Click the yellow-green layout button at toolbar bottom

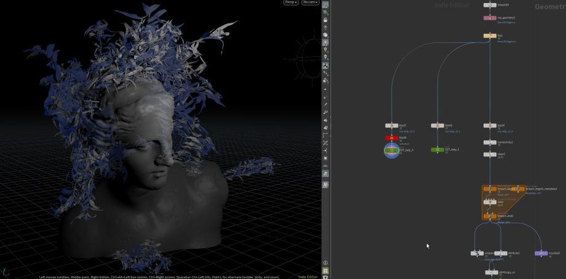(325, 270)
